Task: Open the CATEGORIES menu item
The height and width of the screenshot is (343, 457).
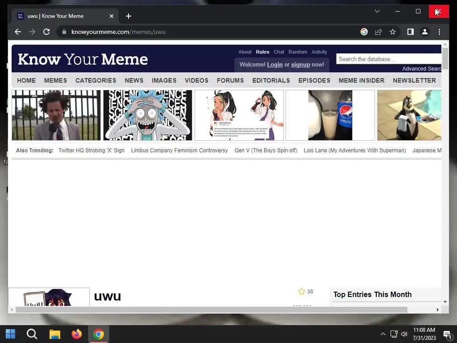Action: pyautogui.click(x=96, y=80)
